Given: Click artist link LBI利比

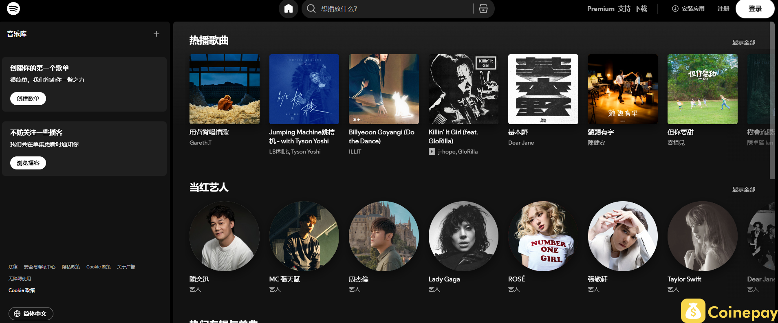Looking at the screenshot, I should pos(279,152).
